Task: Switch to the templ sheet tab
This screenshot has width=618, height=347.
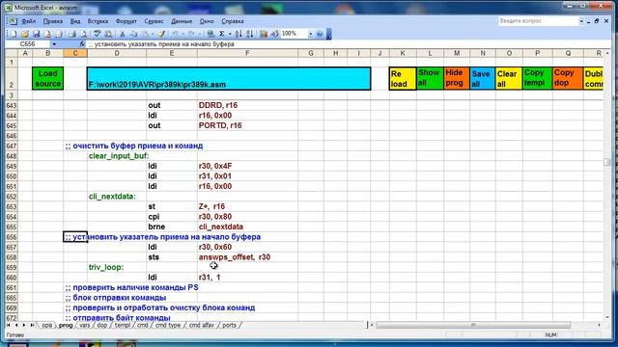Action: point(123,326)
